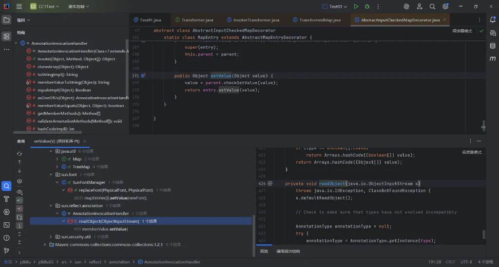
Task: Open the main hamburger menu
Action: (x=19, y=6)
